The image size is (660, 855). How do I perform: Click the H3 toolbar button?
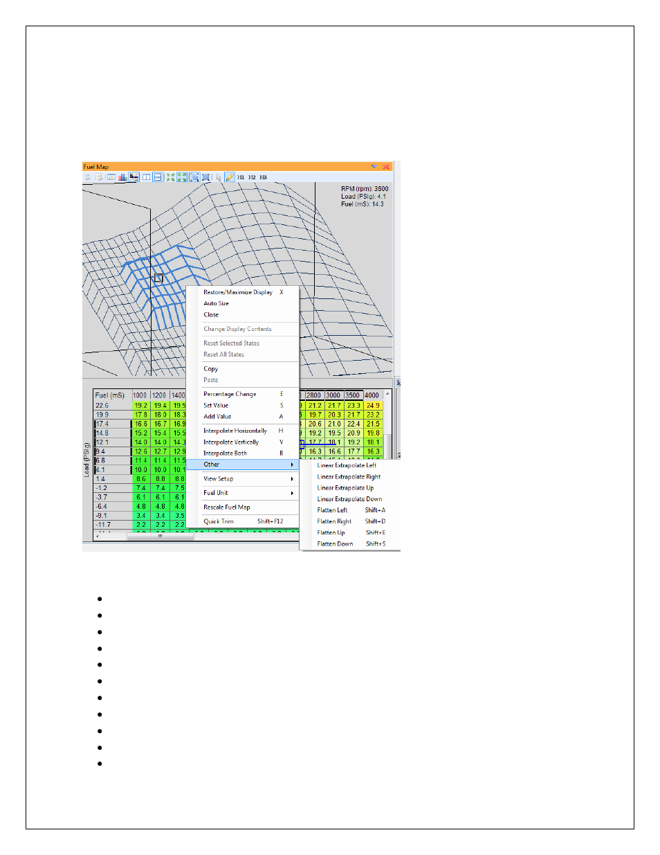[x=263, y=177]
